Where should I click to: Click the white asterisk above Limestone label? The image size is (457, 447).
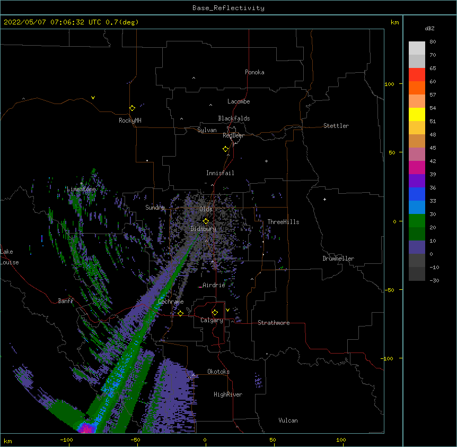81,184
